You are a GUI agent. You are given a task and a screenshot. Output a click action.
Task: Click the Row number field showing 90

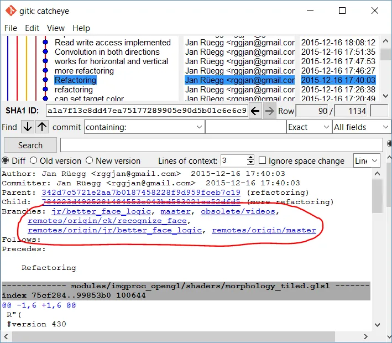coord(312,111)
